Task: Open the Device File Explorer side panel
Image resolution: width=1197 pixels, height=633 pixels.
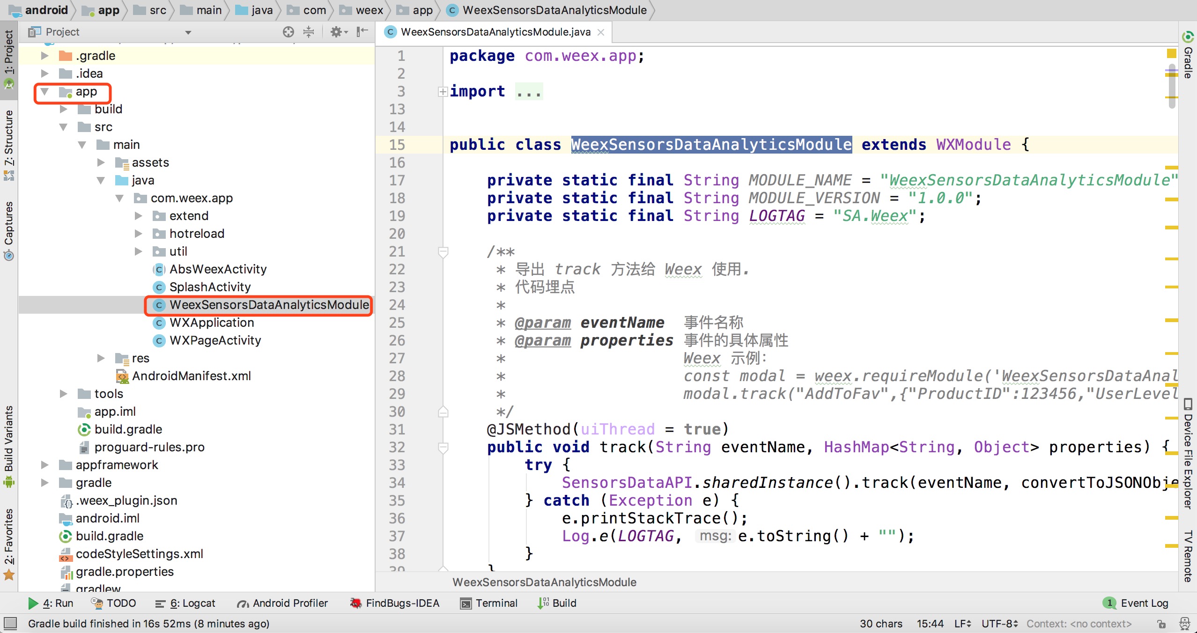Action: coord(1188,454)
